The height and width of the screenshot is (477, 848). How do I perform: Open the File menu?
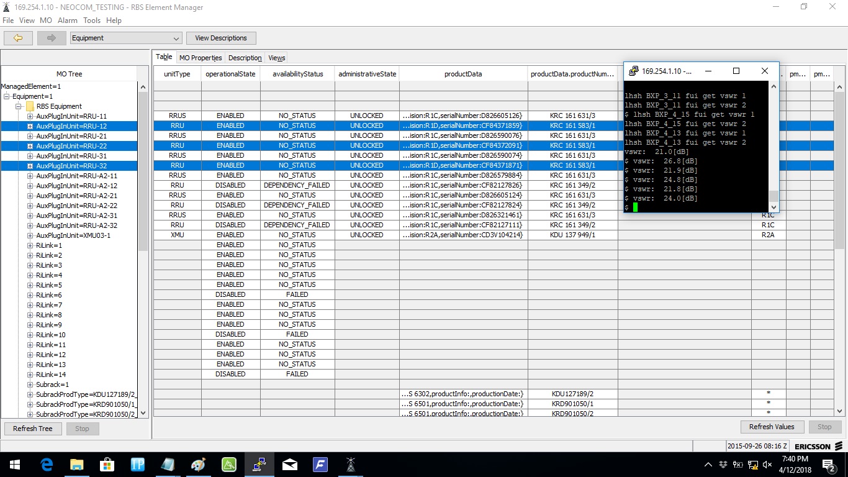(x=8, y=20)
